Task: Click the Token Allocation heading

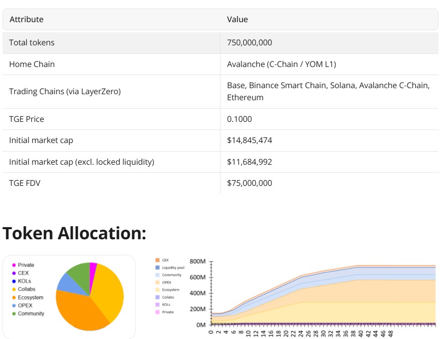Action: (74, 233)
